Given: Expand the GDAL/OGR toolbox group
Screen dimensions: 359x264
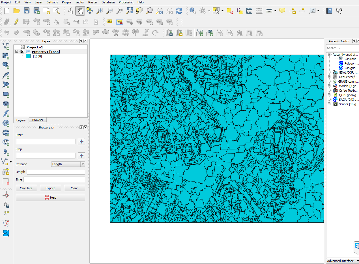Looking at the screenshot, I should click(x=329, y=72).
